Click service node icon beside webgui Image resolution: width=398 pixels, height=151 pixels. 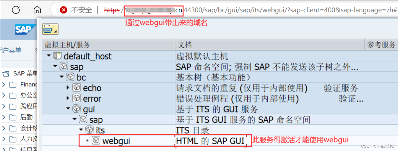[x=96, y=140]
